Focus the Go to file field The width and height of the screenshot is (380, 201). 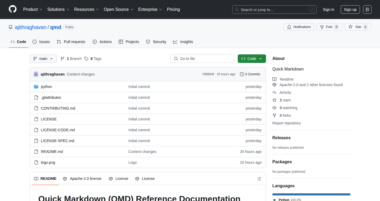coord(202,59)
